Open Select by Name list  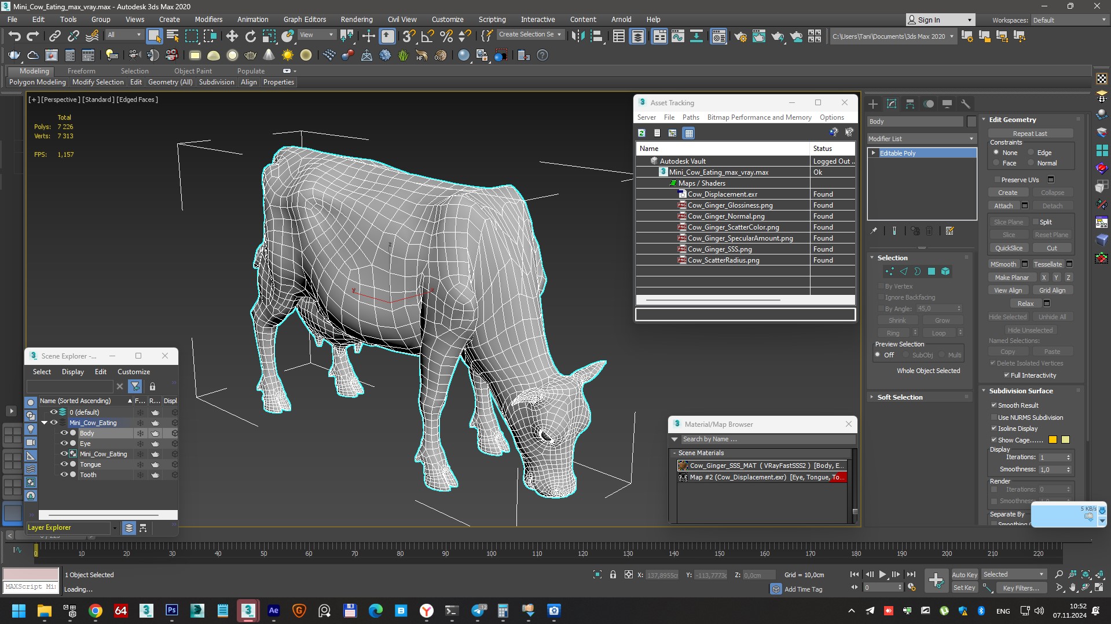click(173, 36)
